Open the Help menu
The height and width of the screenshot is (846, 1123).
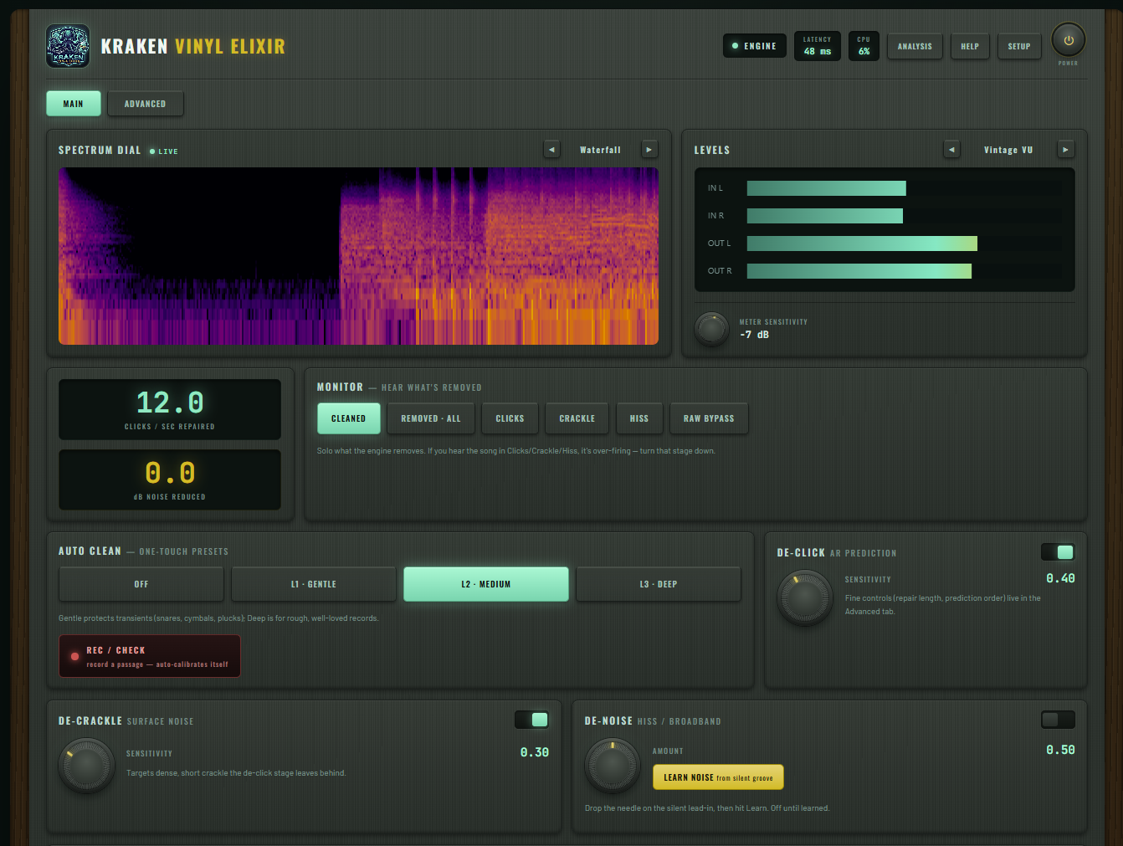[x=970, y=46]
